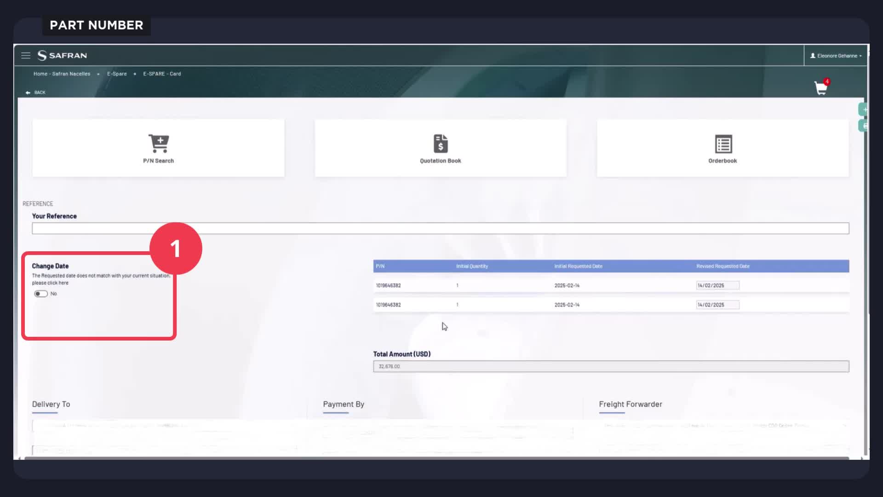Click the horizontal scrollbar at bottom
The width and height of the screenshot is (883, 497).
click(437, 458)
